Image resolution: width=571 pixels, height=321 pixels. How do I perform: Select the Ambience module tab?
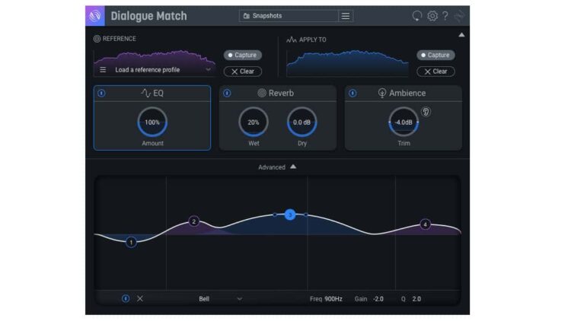click(403, 93)
